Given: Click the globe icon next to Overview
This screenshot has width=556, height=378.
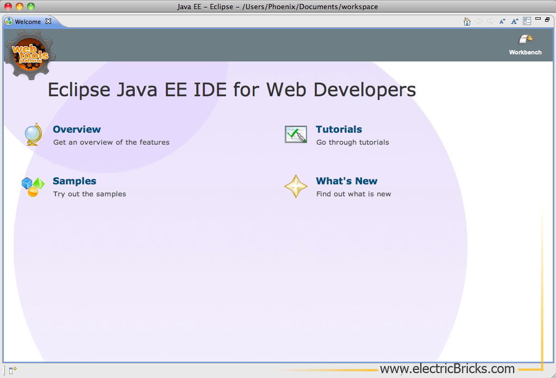Looking at the screenshot, I should click(x=33, y=134).
